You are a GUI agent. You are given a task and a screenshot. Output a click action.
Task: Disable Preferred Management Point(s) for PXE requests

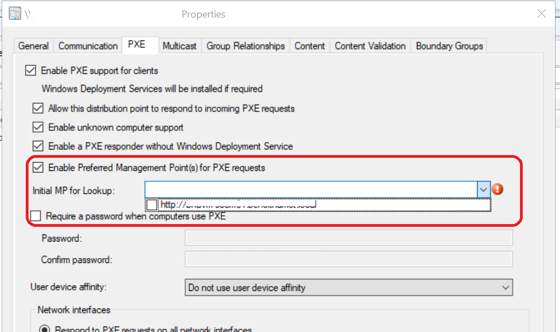[38, 168]
